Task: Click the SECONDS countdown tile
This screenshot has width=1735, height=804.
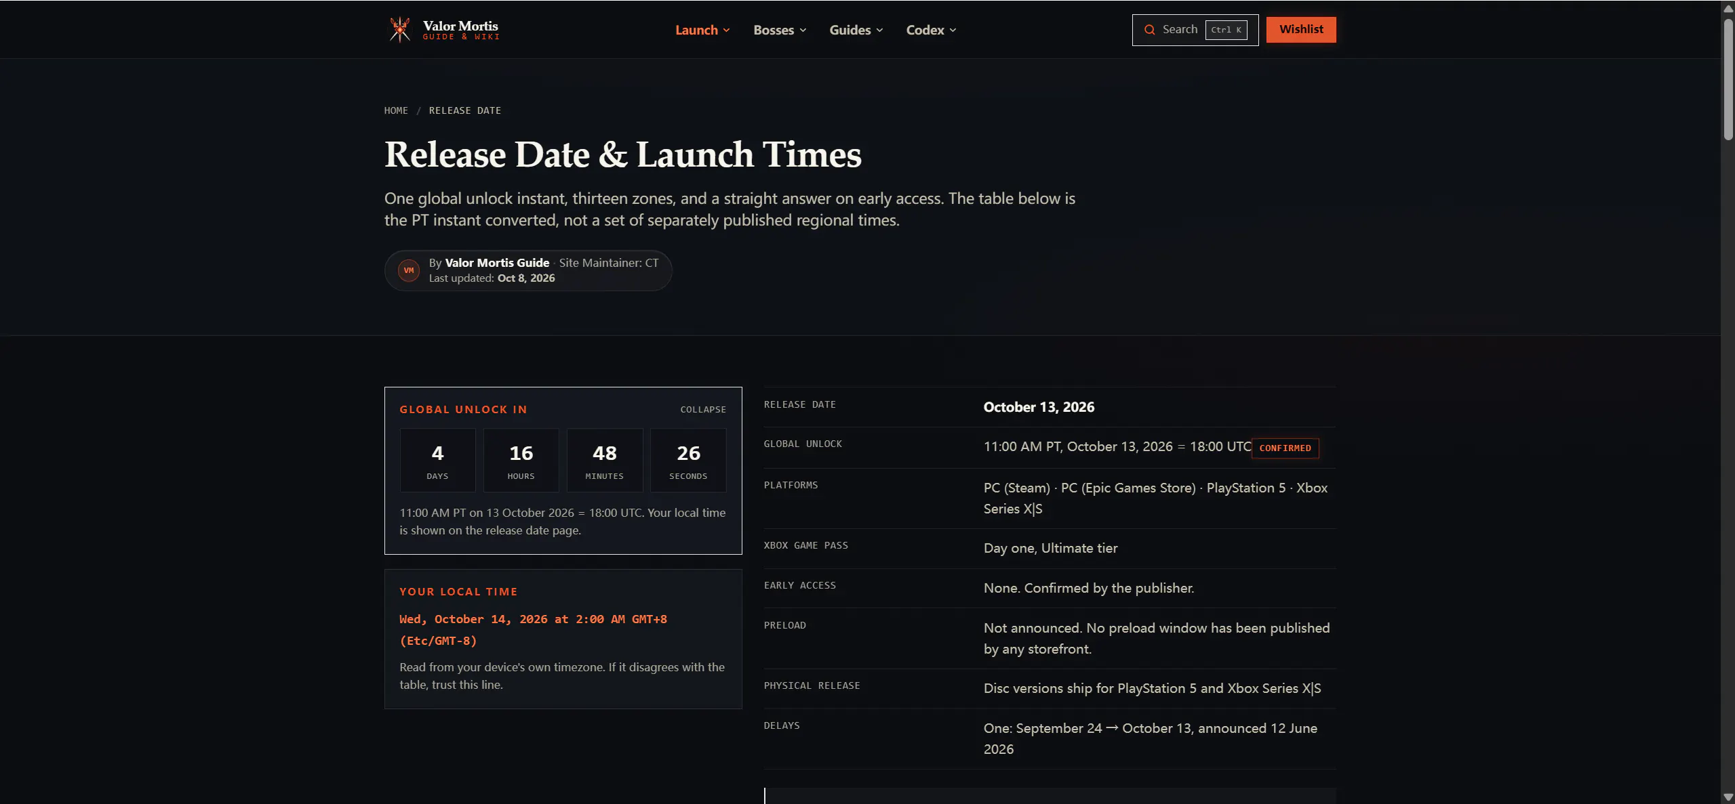Action: [x=687, y=460]
